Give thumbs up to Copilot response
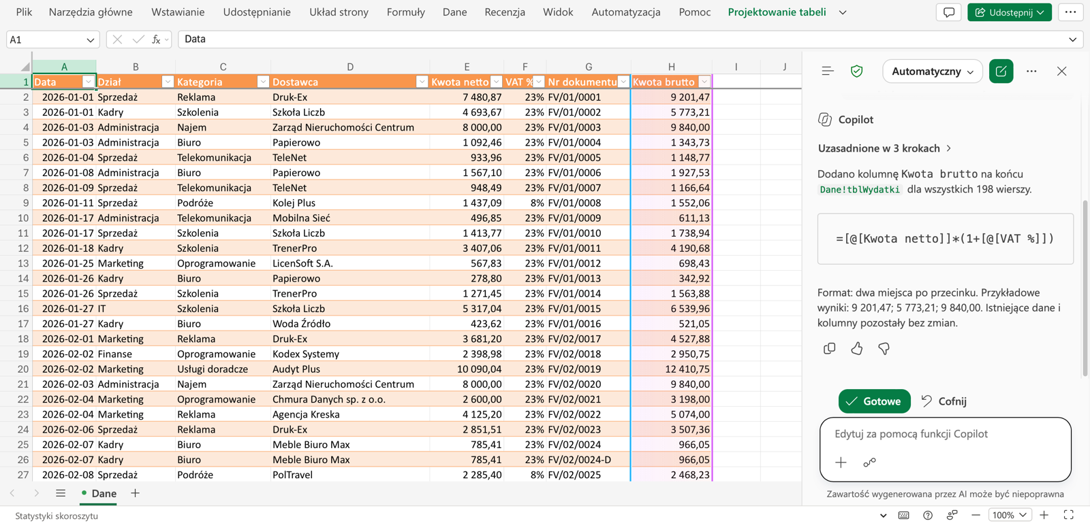 pos(856,348)
